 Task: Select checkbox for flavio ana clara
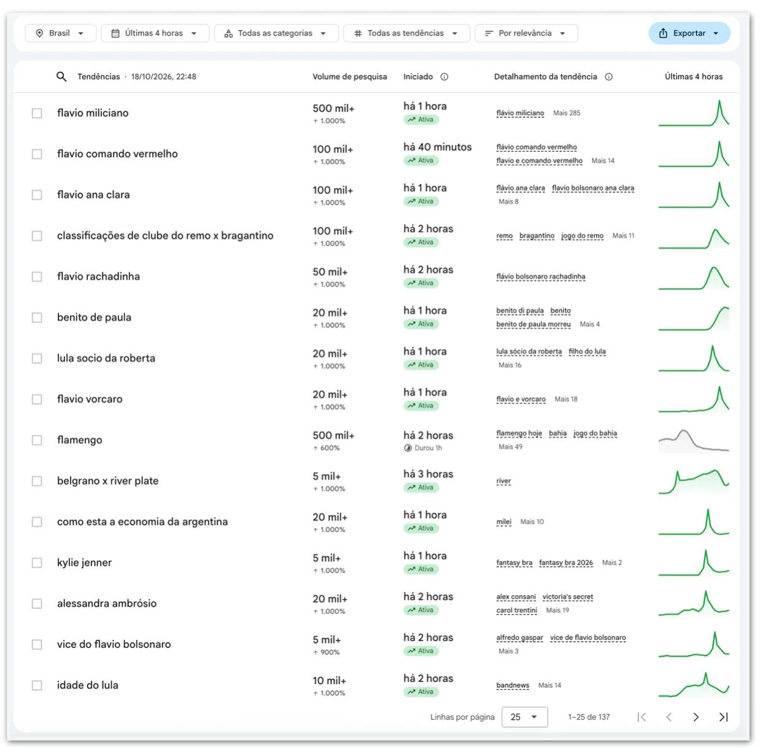(x=37, y=195)
